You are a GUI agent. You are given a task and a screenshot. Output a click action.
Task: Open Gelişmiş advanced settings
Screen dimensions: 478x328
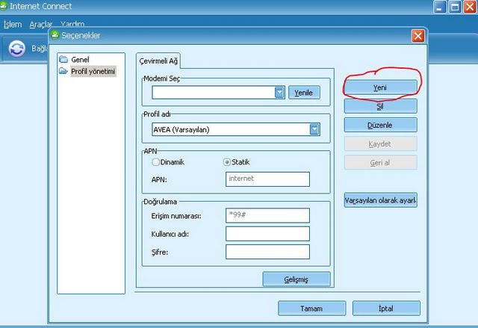coord(296,279)
